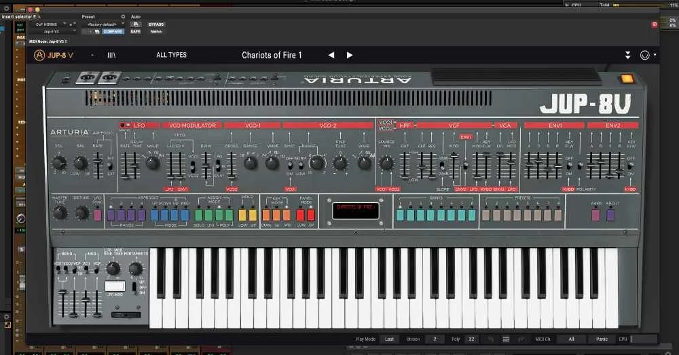The width and height of the screenshot is (679, 355).
Task: Expand advanced panel with double-chevron icon
Action: (x=627, y=55)
